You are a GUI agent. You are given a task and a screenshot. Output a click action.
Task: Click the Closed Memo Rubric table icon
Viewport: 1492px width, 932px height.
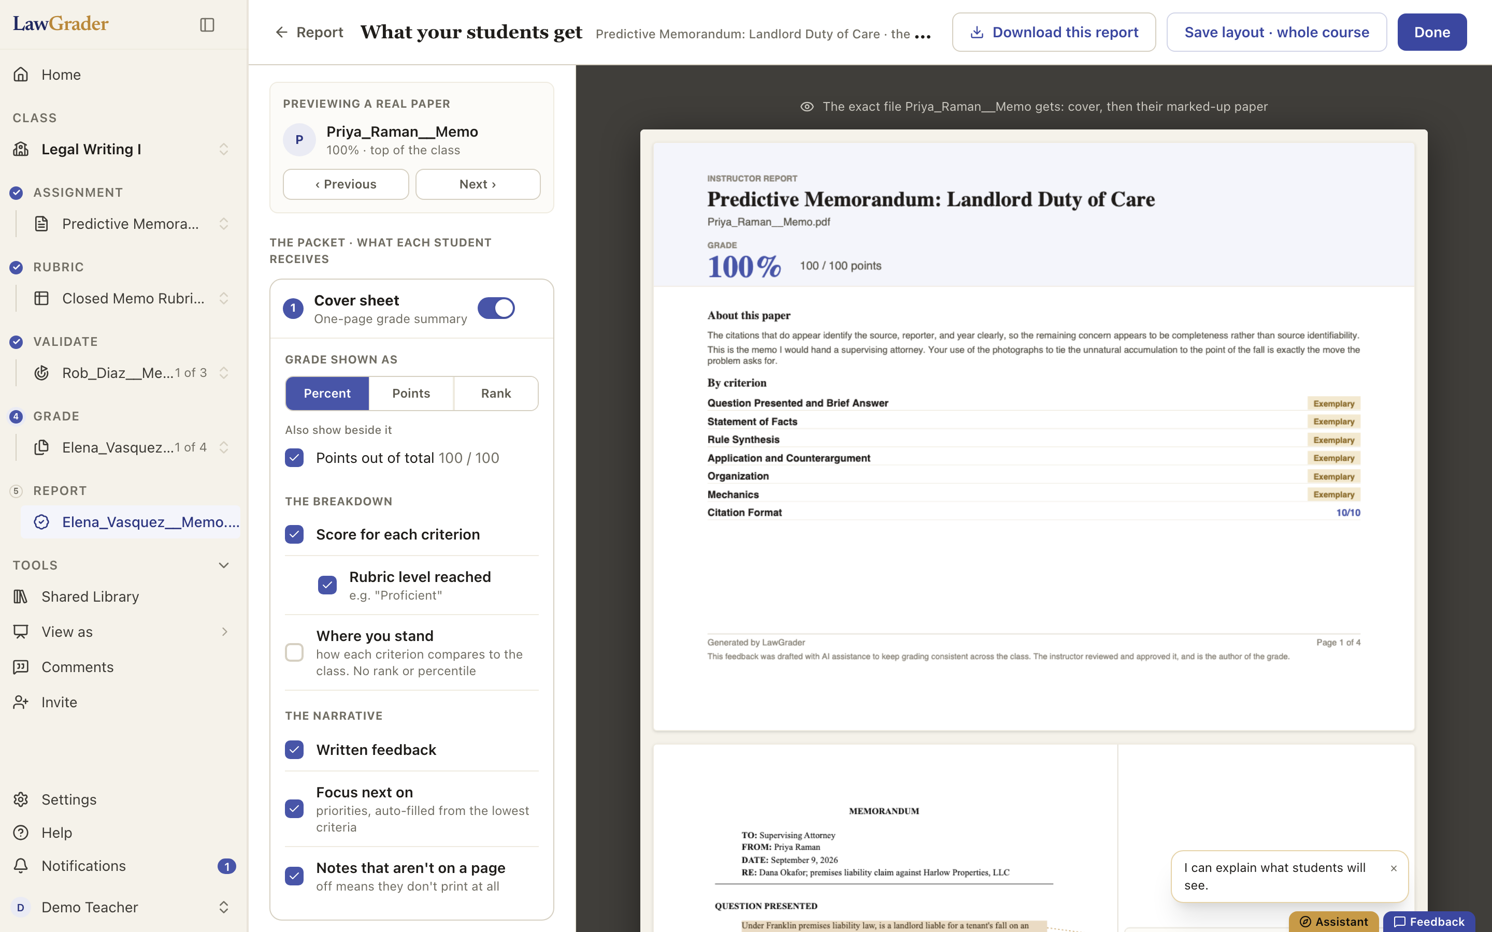click(x=41, y=298)
